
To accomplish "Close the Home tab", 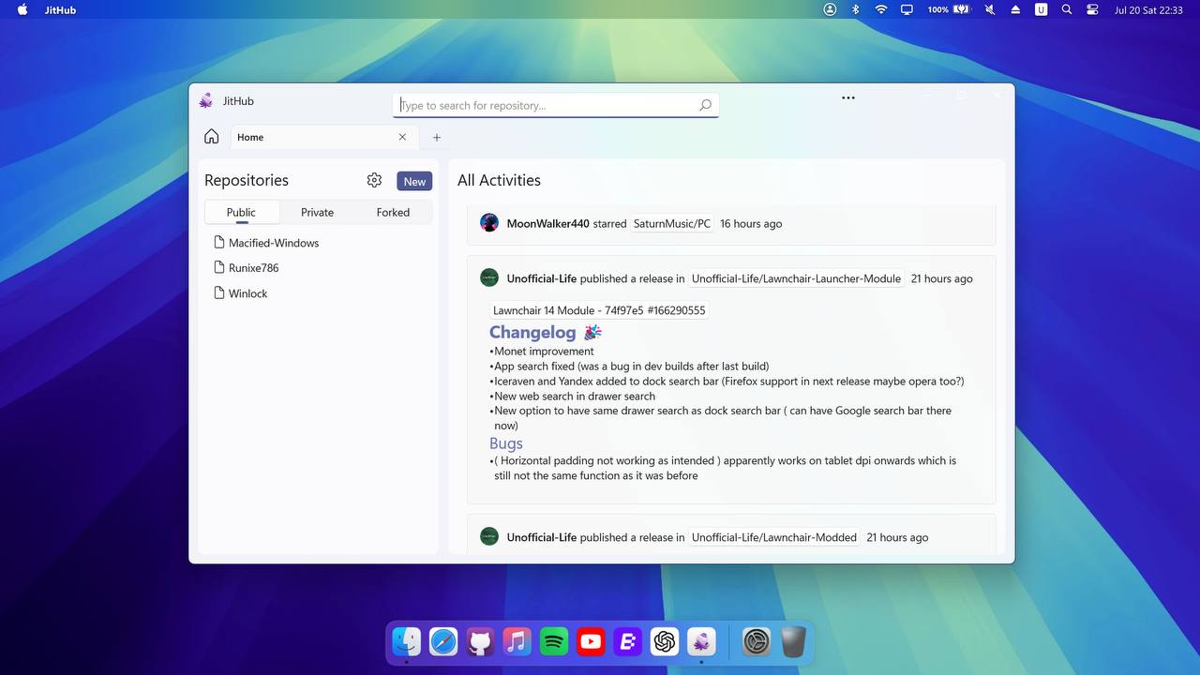I will (x=402, y=137).
